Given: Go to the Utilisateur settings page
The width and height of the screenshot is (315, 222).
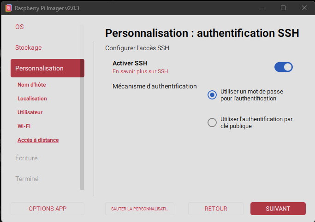Looking at the screenshot, I should pyautogui.click(x=30, y=112).
